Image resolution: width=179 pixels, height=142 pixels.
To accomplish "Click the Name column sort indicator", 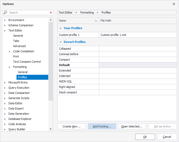I will click(x=96, y=21).
